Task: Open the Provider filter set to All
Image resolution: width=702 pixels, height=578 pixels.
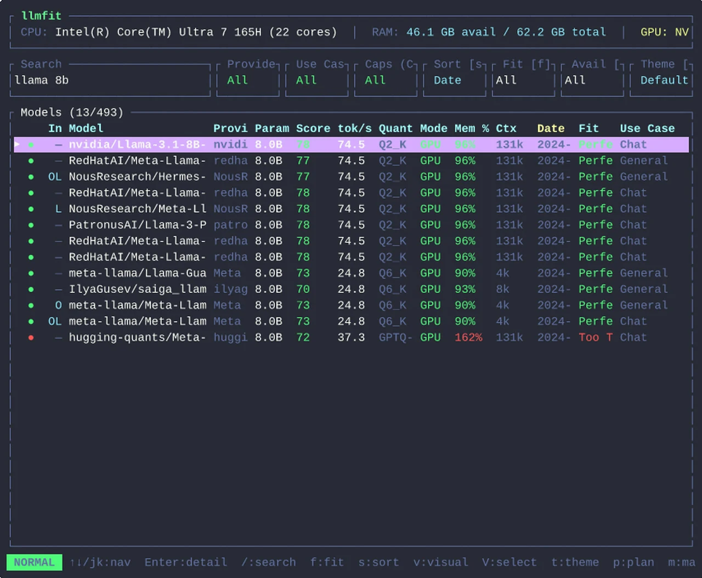Action: [248, 80]
